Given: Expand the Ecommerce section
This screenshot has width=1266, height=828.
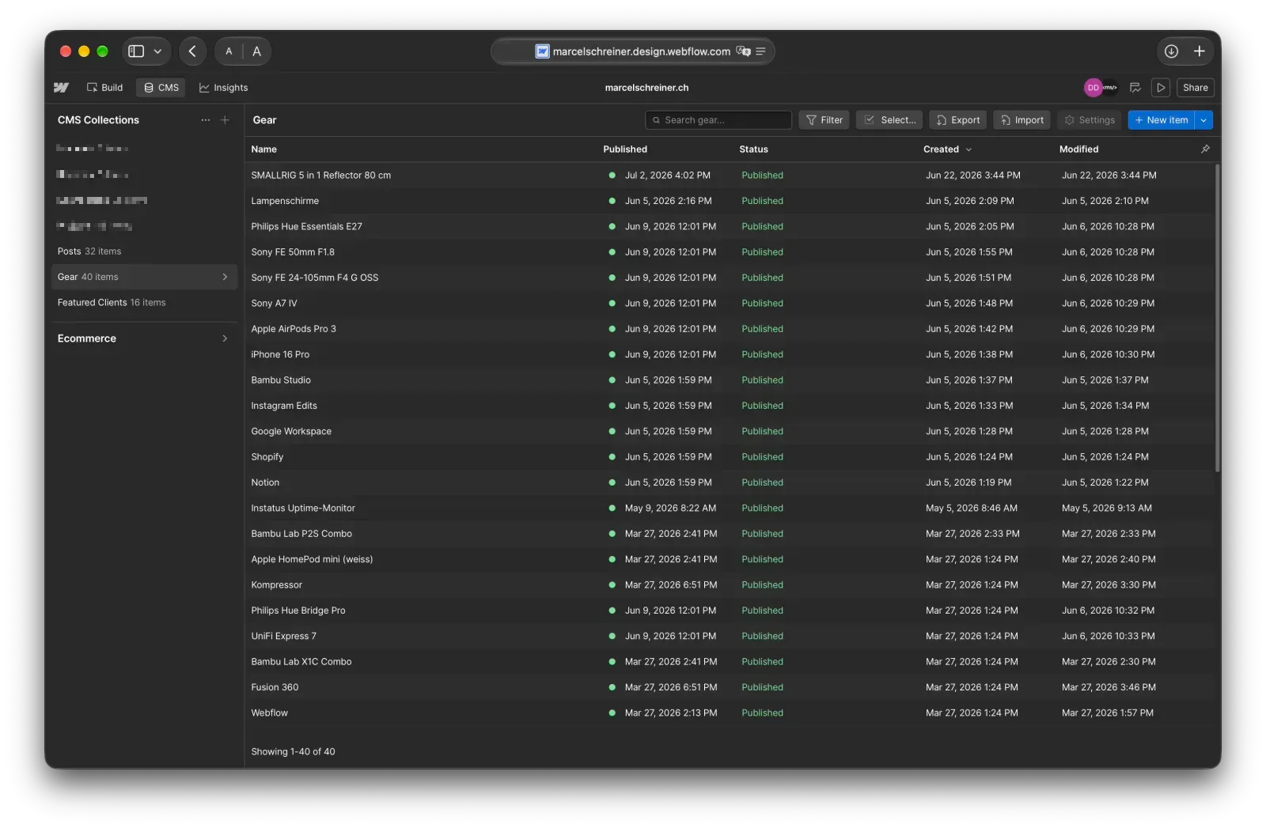Looking at the screenshot, I should pyautogui.click(x=143, y=338).
